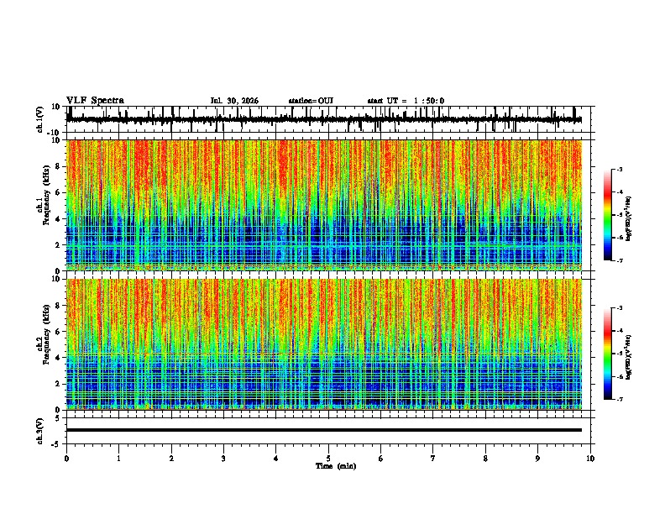This screenshot has height=514, width=665.
Task: Click the ch.2 spectrogram color scale bar
Action: pos(608,354)
